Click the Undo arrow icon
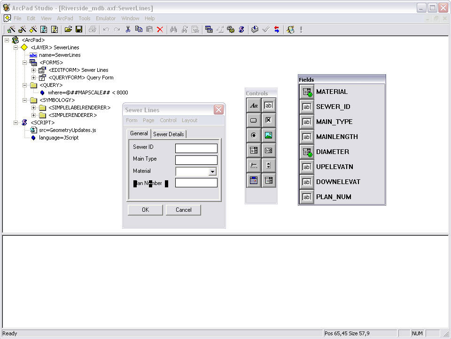The height and width of the screenshot is (339, 451). [x=106, y=29]
